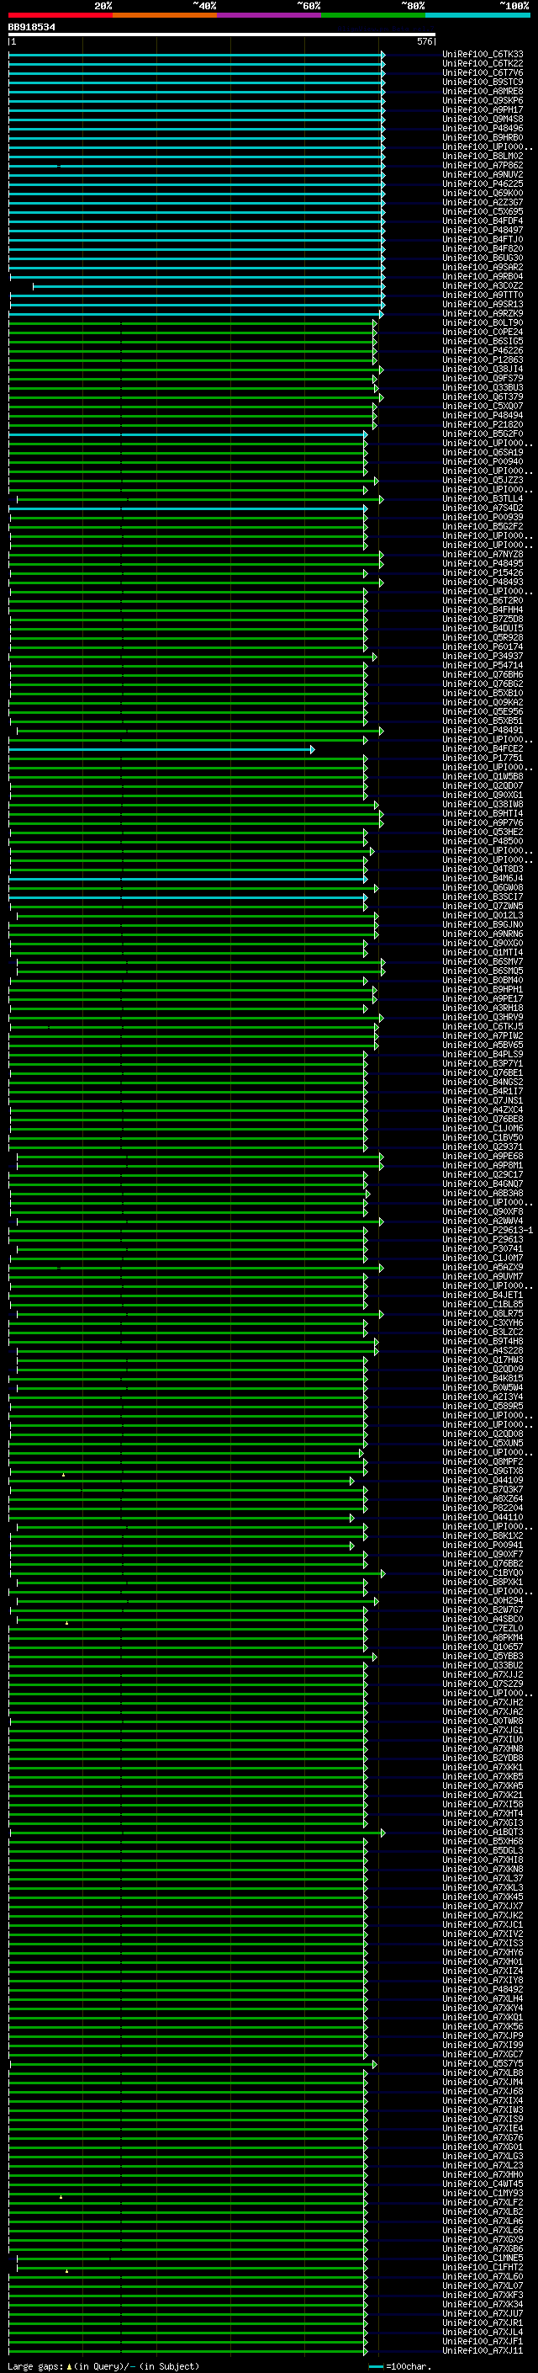Select the UniRef100_A8MRE8 entry
This screenshot has width=538, height=2373.
[483, 91]
